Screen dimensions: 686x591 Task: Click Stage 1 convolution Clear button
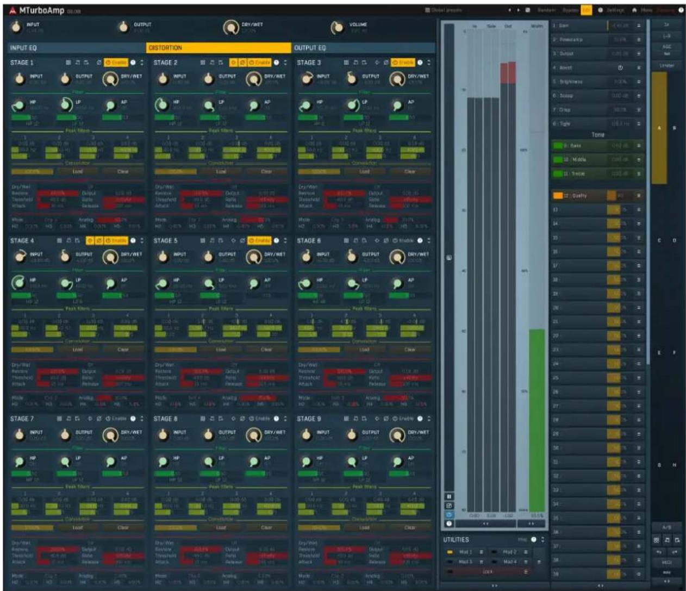123,171
